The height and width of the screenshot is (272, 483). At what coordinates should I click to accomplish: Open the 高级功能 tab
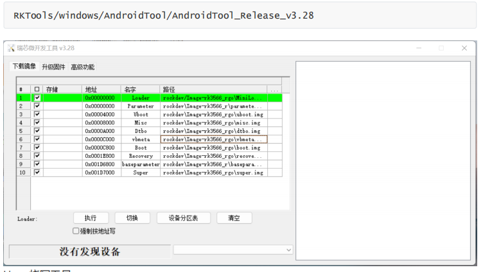(82, 67)
